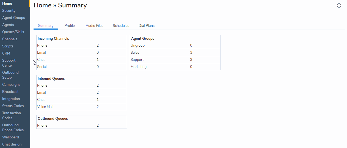
Task: Open Agent Groups in the sidebar
Action: pos(13,18)
